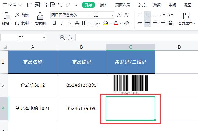198x131 pixels.
Task: Click the eraser clear format icon
Action: point(126,23)
